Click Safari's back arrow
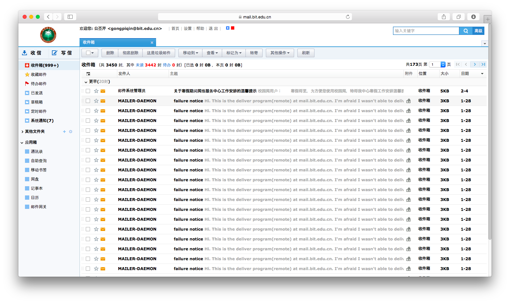This screenshot has width=510, height=303. pyautogui.click(x=48, y=17)
